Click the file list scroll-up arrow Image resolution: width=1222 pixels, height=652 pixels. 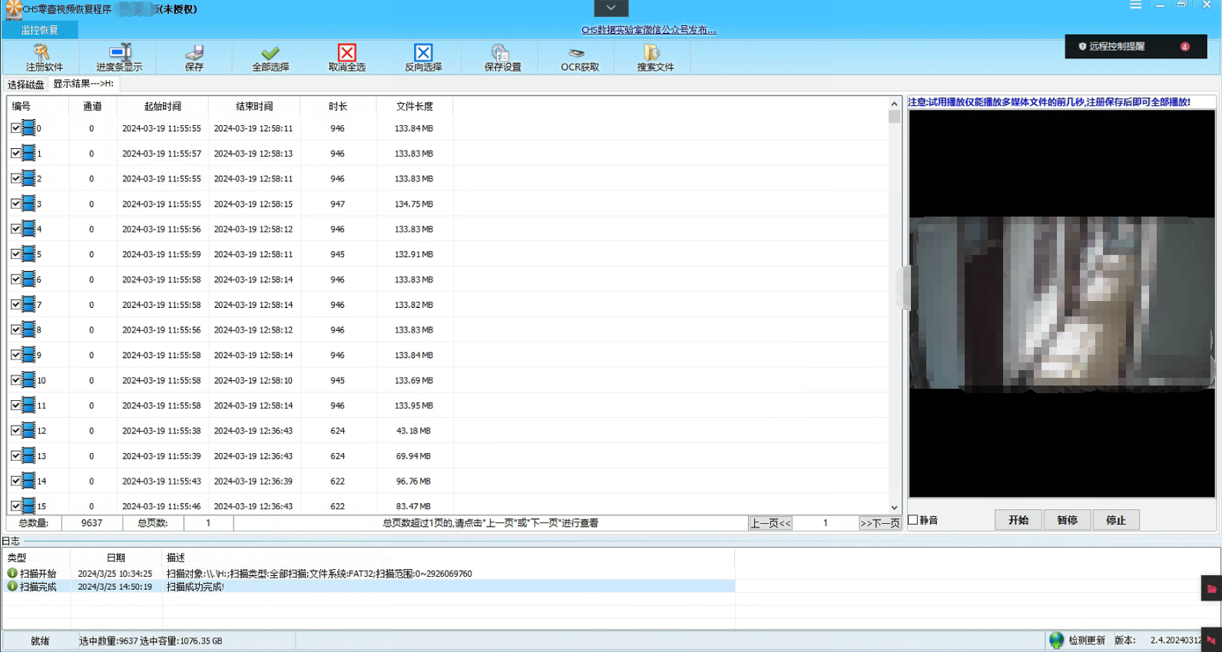tap(894, 104)
